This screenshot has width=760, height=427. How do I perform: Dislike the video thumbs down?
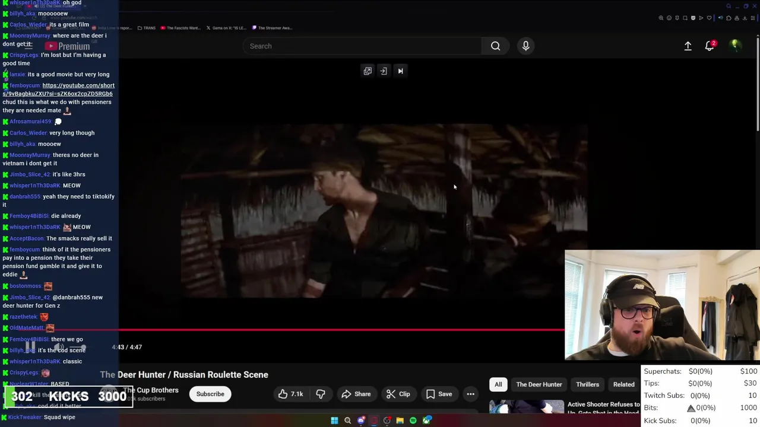click(x=320, y=394)
